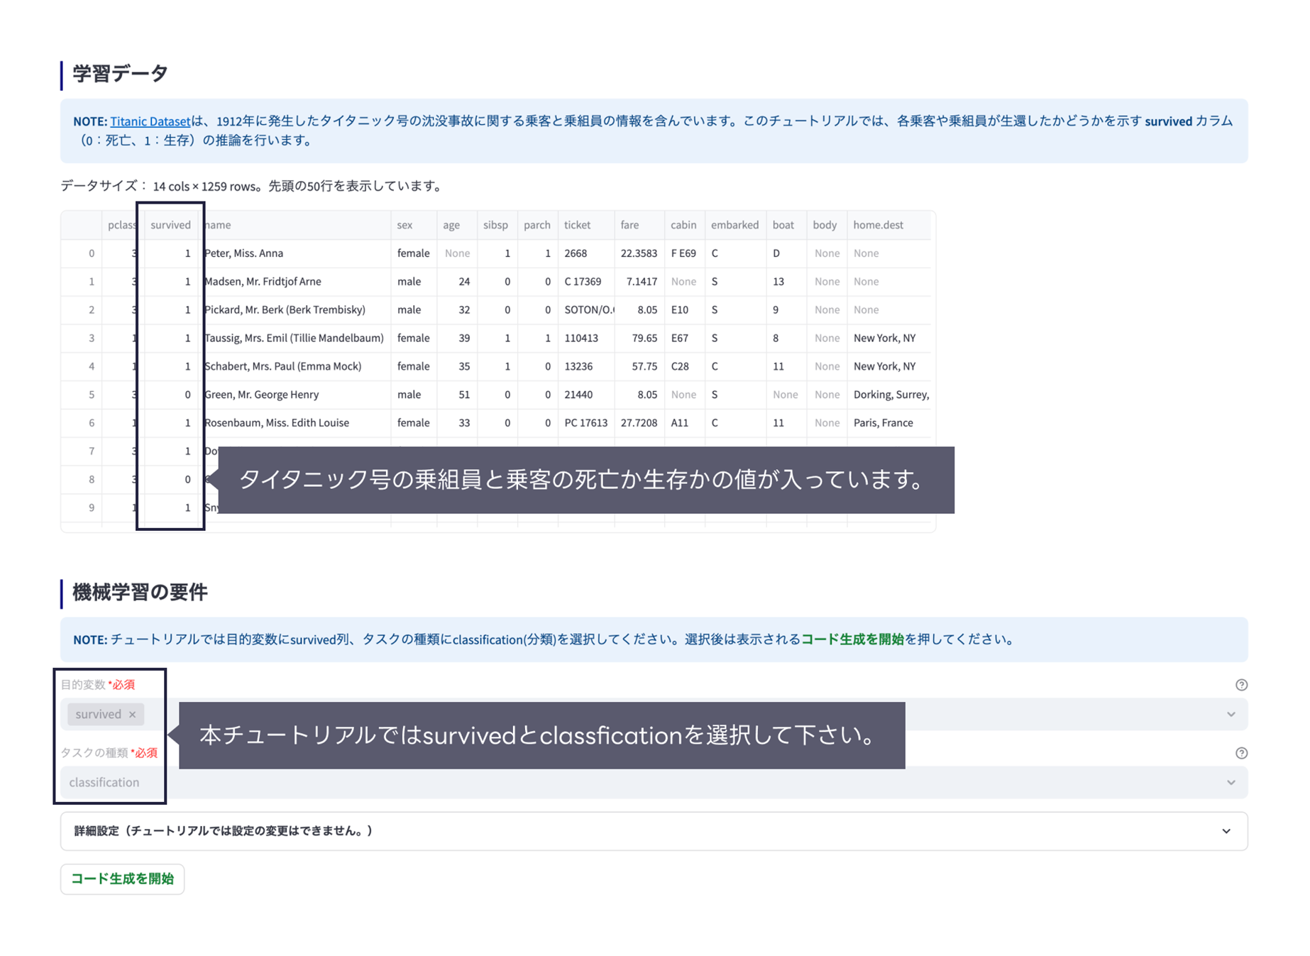Image resolution: width=1310 pixels, height=956 pixels.
Task: Click the age column header
Action: pos(451,224)
